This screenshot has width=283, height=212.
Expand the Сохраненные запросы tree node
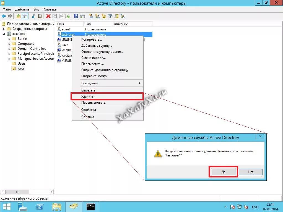pyautogui.click(x=4, y=29)
